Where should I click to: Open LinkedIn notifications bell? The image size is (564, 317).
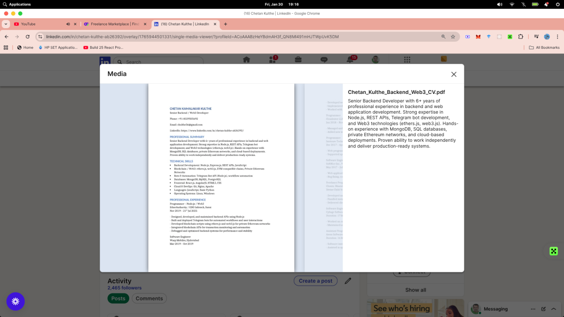(350, 60)
